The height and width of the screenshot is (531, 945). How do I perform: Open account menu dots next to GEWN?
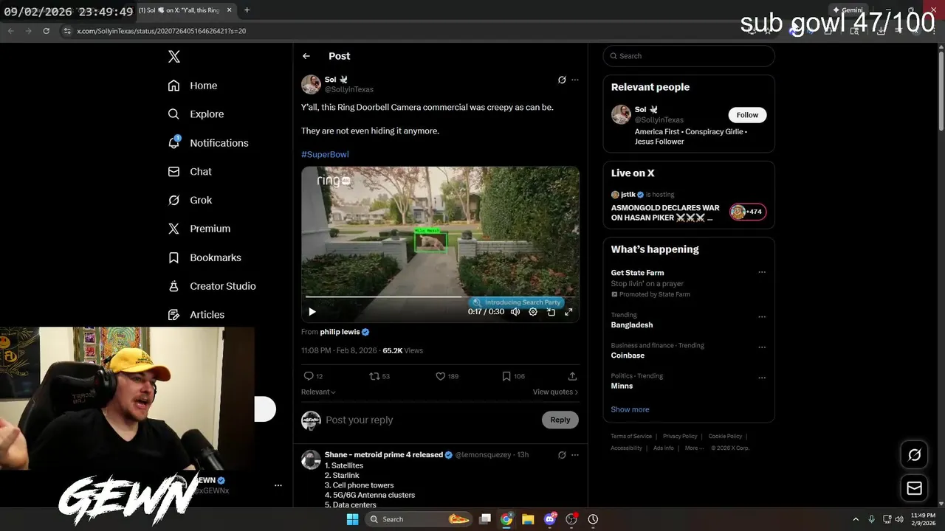click(x=278, y=485)
